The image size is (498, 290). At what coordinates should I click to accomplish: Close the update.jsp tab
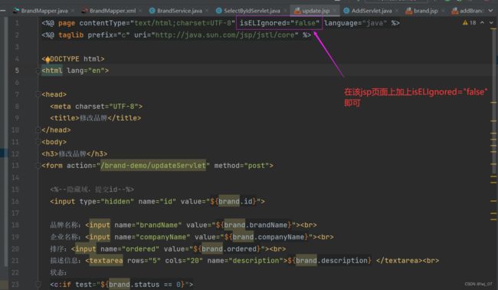[335, 11]
